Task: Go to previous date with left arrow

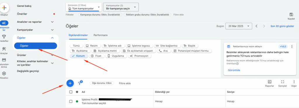Action: 256,26
